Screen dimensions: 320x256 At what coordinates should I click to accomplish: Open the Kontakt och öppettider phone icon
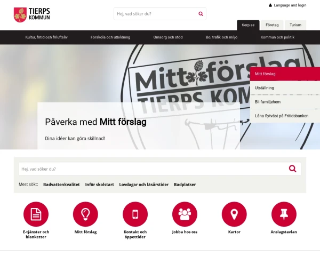(x=135, y=214)
